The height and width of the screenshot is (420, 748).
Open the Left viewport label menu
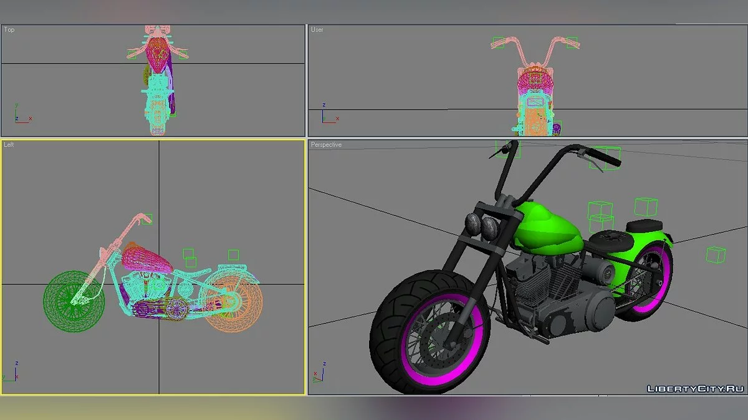pyautogui.click(x=8, y=144)
